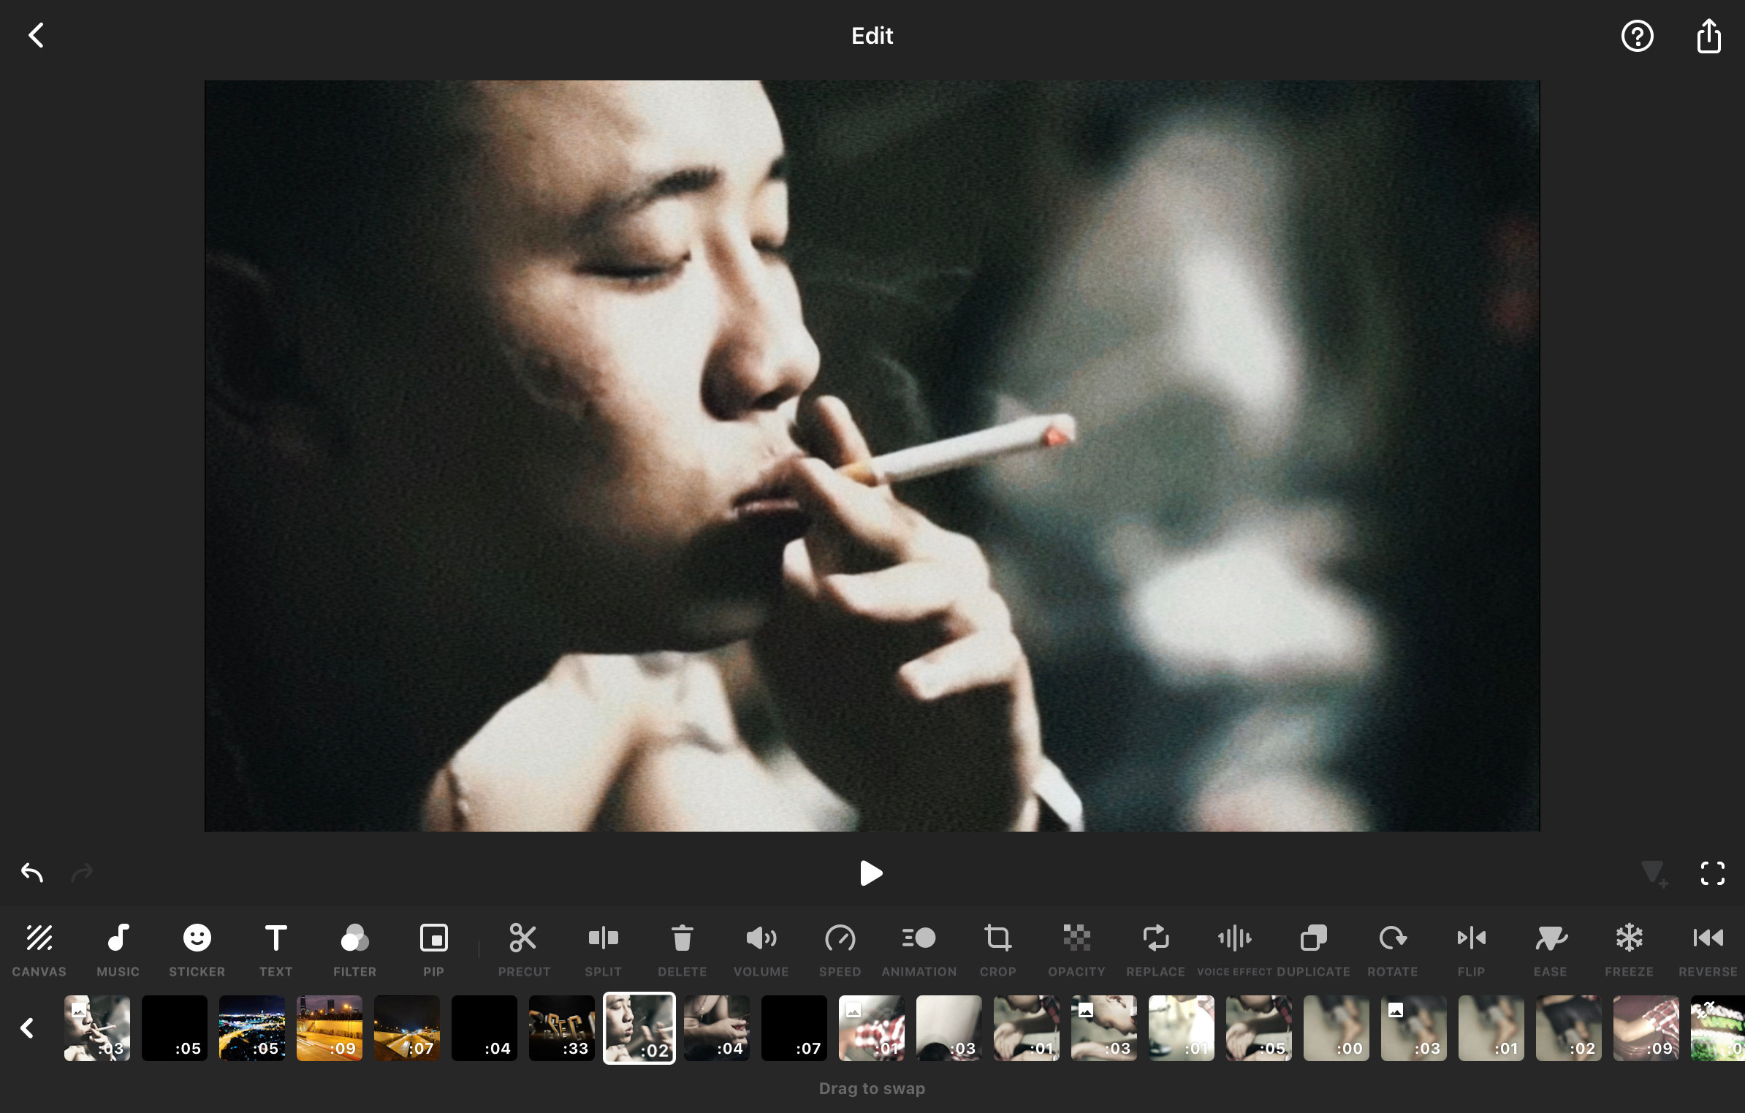
Task: Select the first smoking clip :03
Action: pyautogui.click(x=97, y=1028)
